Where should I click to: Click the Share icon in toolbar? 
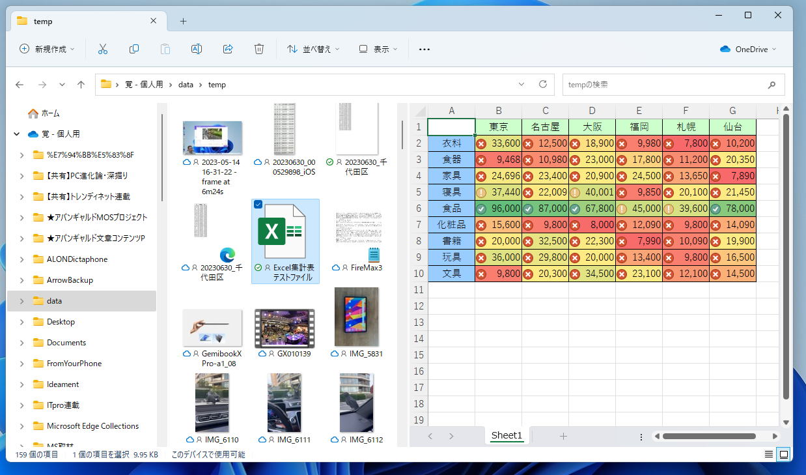coord(228,49)
